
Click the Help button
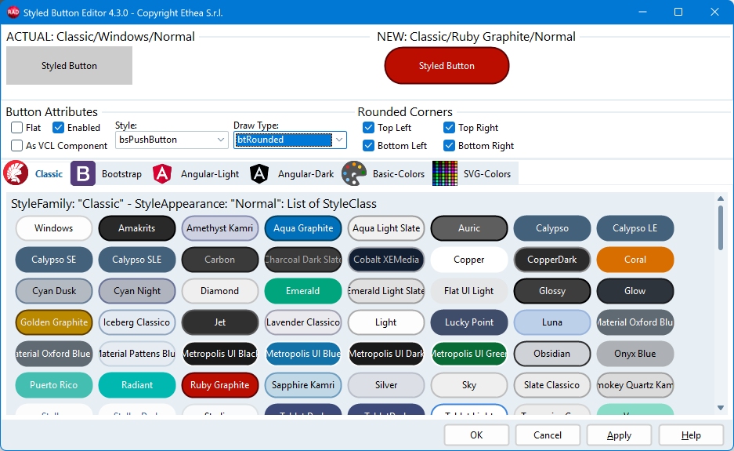click(691, 435)
